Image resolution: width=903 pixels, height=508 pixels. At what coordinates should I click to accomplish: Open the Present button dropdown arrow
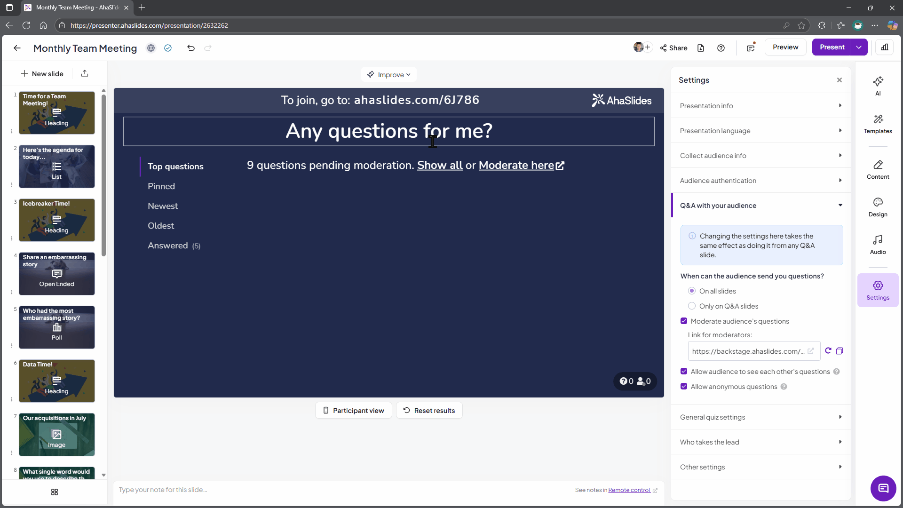pos(859,48)
